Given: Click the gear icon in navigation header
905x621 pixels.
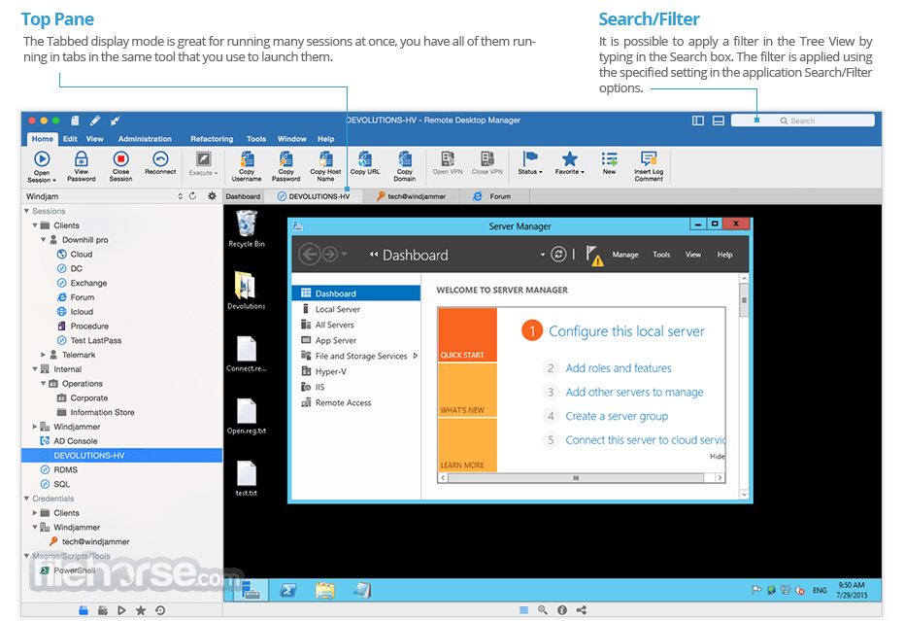Looking at the screenshot, I should coord(212,196).
